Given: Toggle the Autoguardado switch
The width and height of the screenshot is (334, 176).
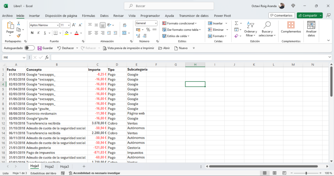Looking at the screenshot, I should tap(30, 48).
